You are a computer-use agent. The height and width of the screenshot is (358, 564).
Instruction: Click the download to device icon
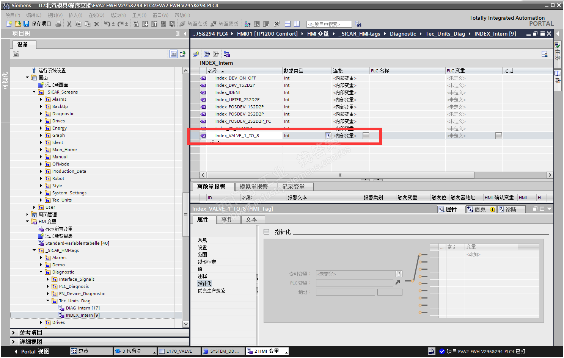tap(145, 24)
